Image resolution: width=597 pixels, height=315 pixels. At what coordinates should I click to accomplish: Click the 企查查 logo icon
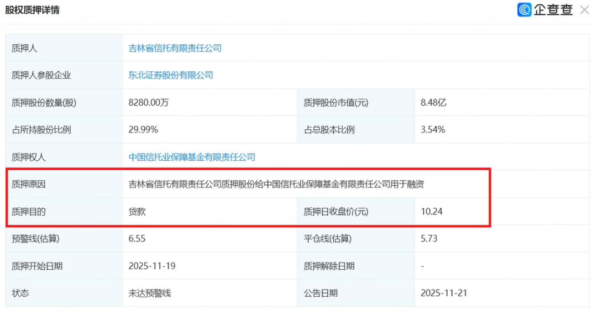point(524,9)
